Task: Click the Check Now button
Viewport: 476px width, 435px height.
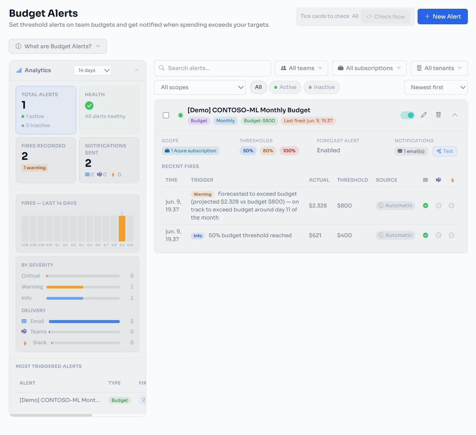Action: 385,17
